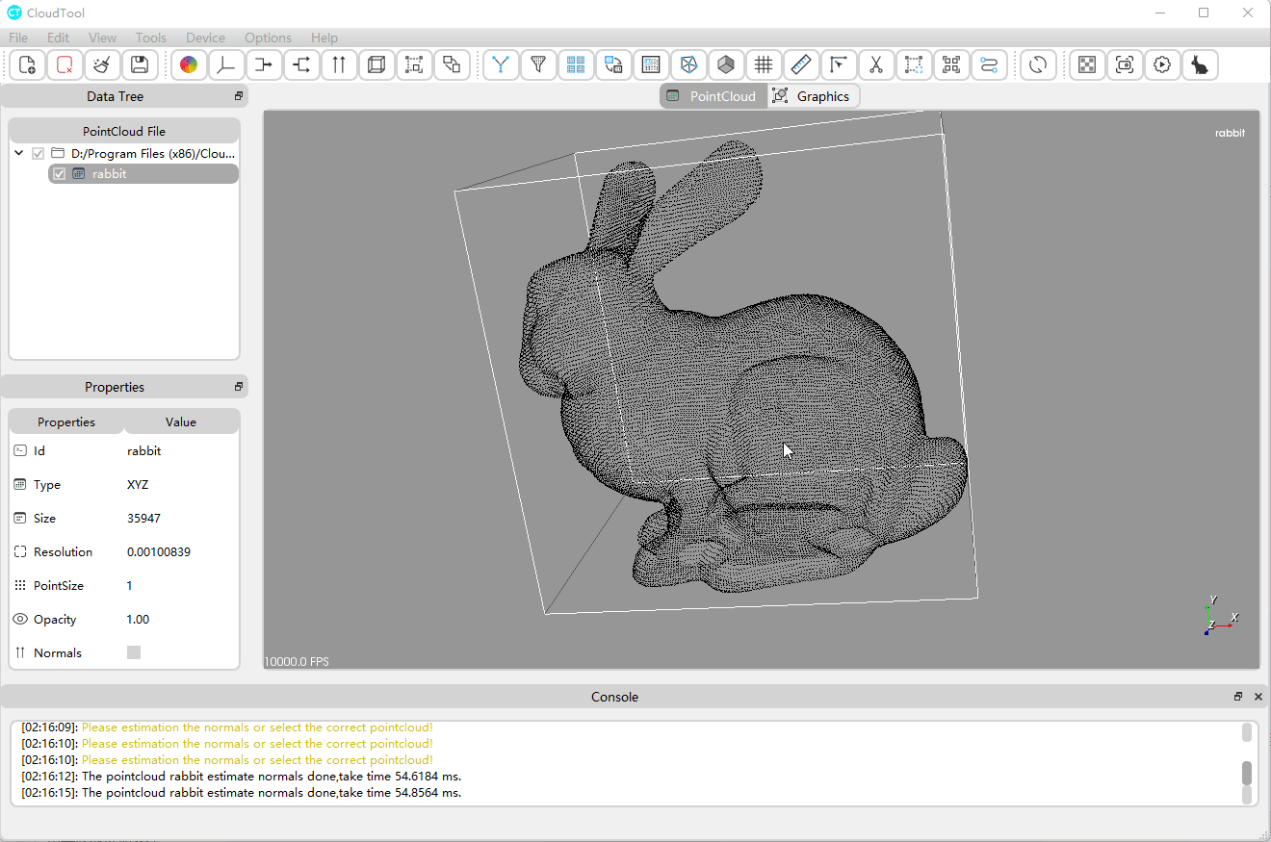Viewport: 1271px width, 842px height.
Task: Toggle the D:/Program Files folder checkbox
Action: pos(39,154)
